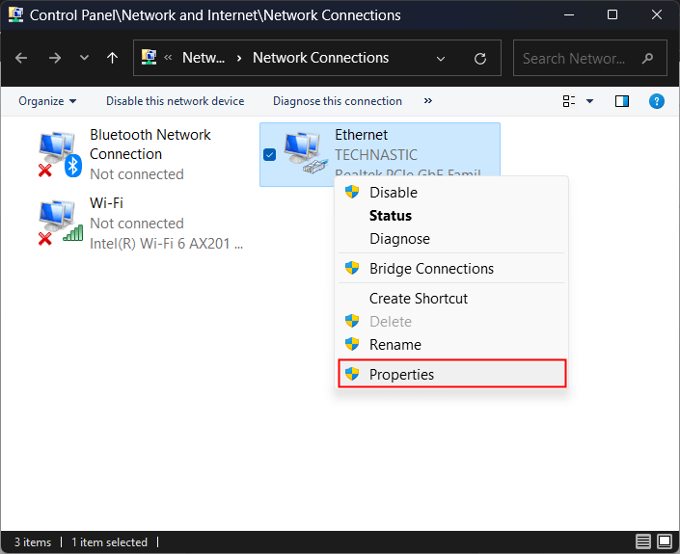Viewport: 680px width, 554px height.
Task: Click the shield icon beside Bridge Connections
Action: (x=352, y=268)
